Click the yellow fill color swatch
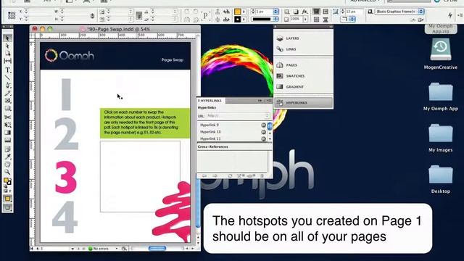The width and height of the screenshot is (464, 261). tap(238, 12)
